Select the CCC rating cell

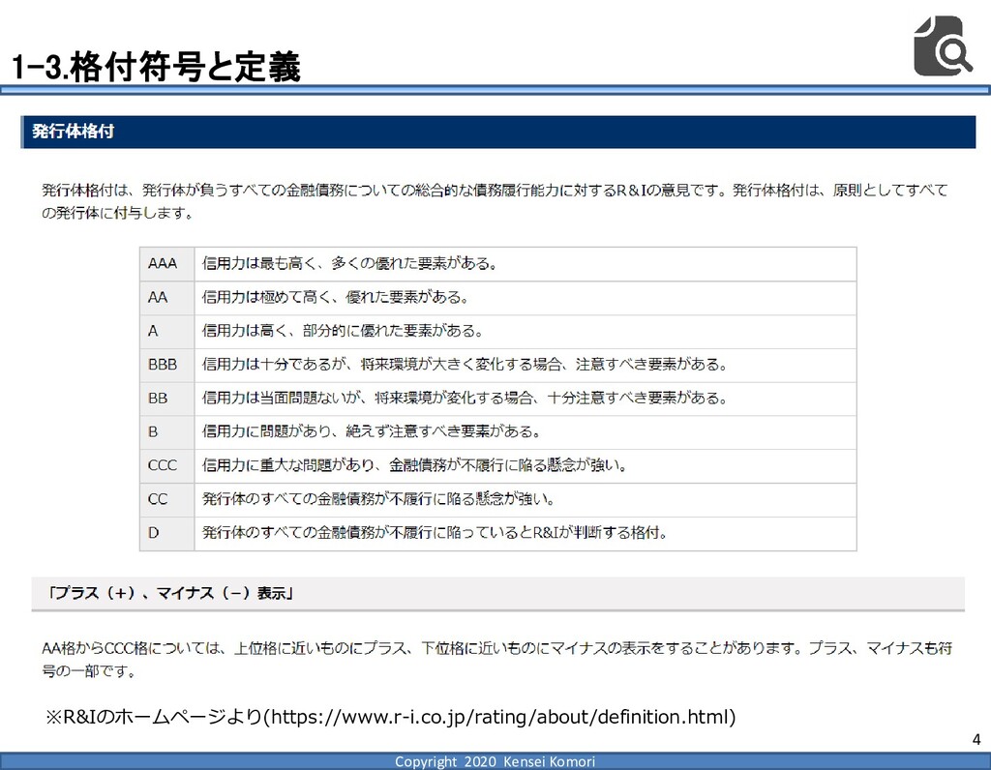tap(166, 465)
